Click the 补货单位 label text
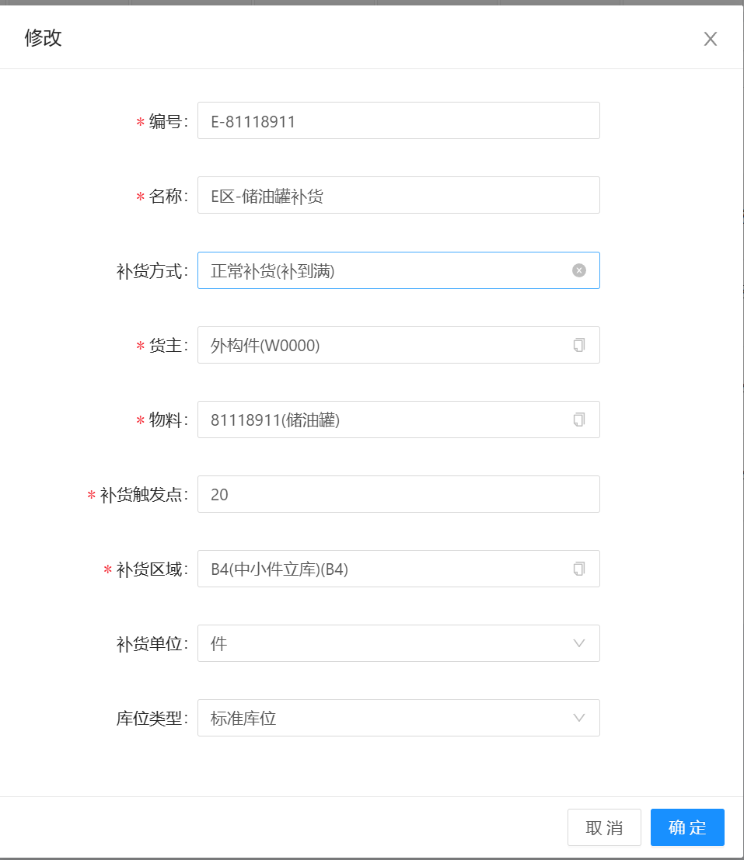Viewport: 744px width, 860px height. pyautogui.click(x=151, y=644)
